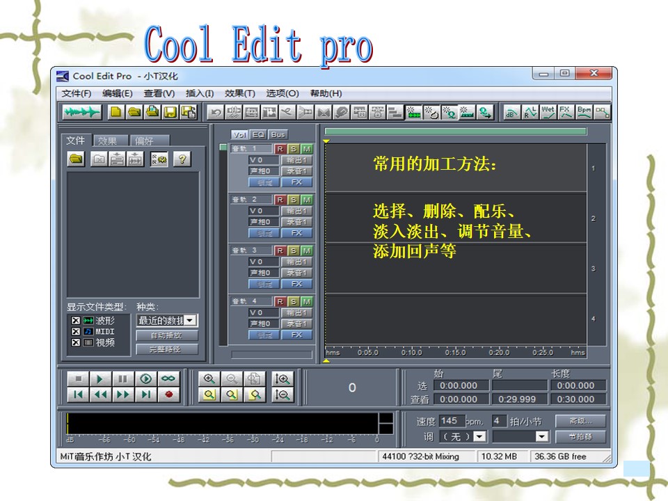
Task: Click the 高级... button
Action: tap(580, 421)
